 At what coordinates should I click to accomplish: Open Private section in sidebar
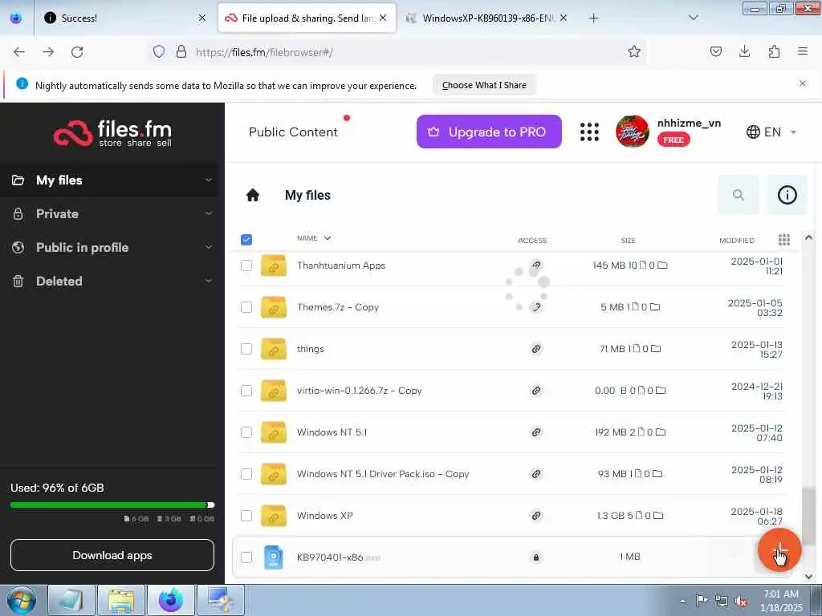pos(57,213)
